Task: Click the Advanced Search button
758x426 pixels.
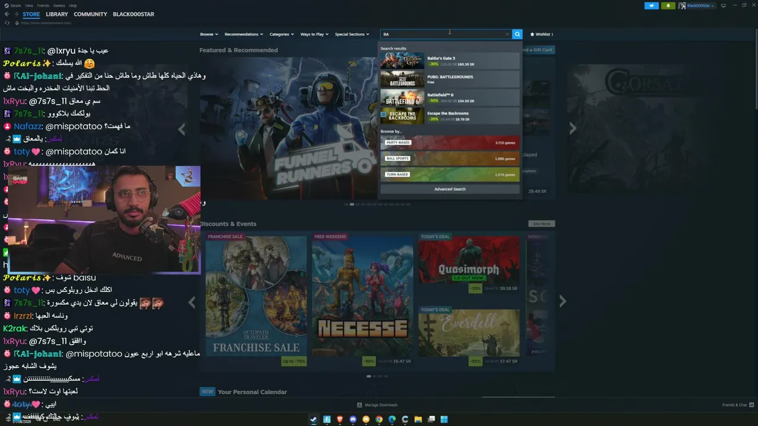Action: (x=450, y=189)
